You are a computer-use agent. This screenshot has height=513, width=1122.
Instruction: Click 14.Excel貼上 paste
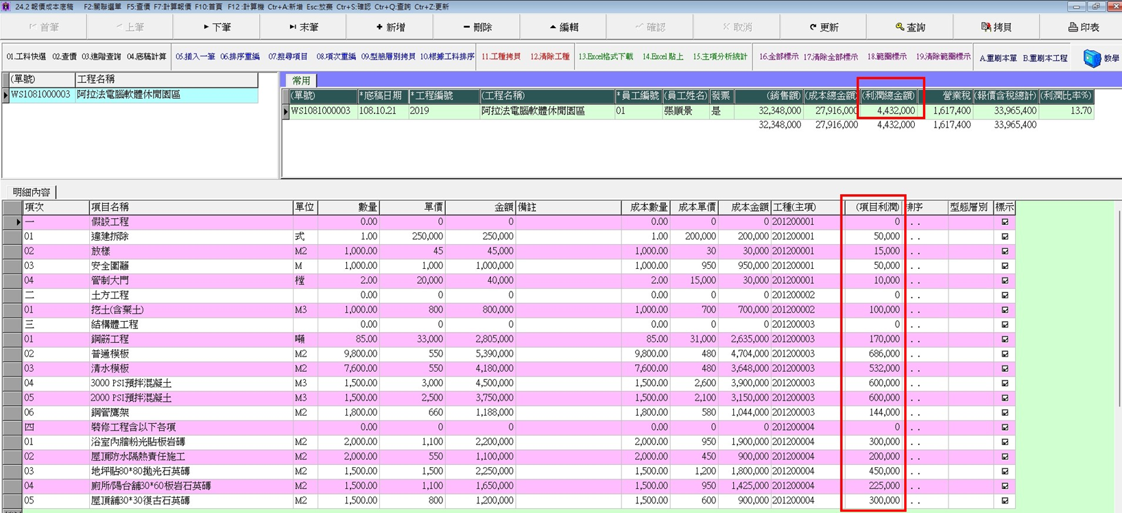(x=663, y=57)
